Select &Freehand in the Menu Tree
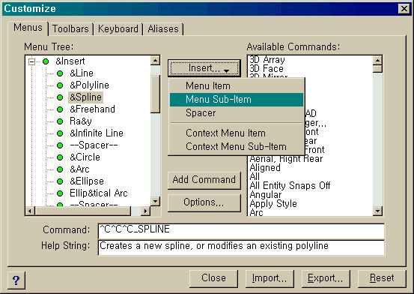This screenshot has height=294, width=414. (x=92, y=109)
